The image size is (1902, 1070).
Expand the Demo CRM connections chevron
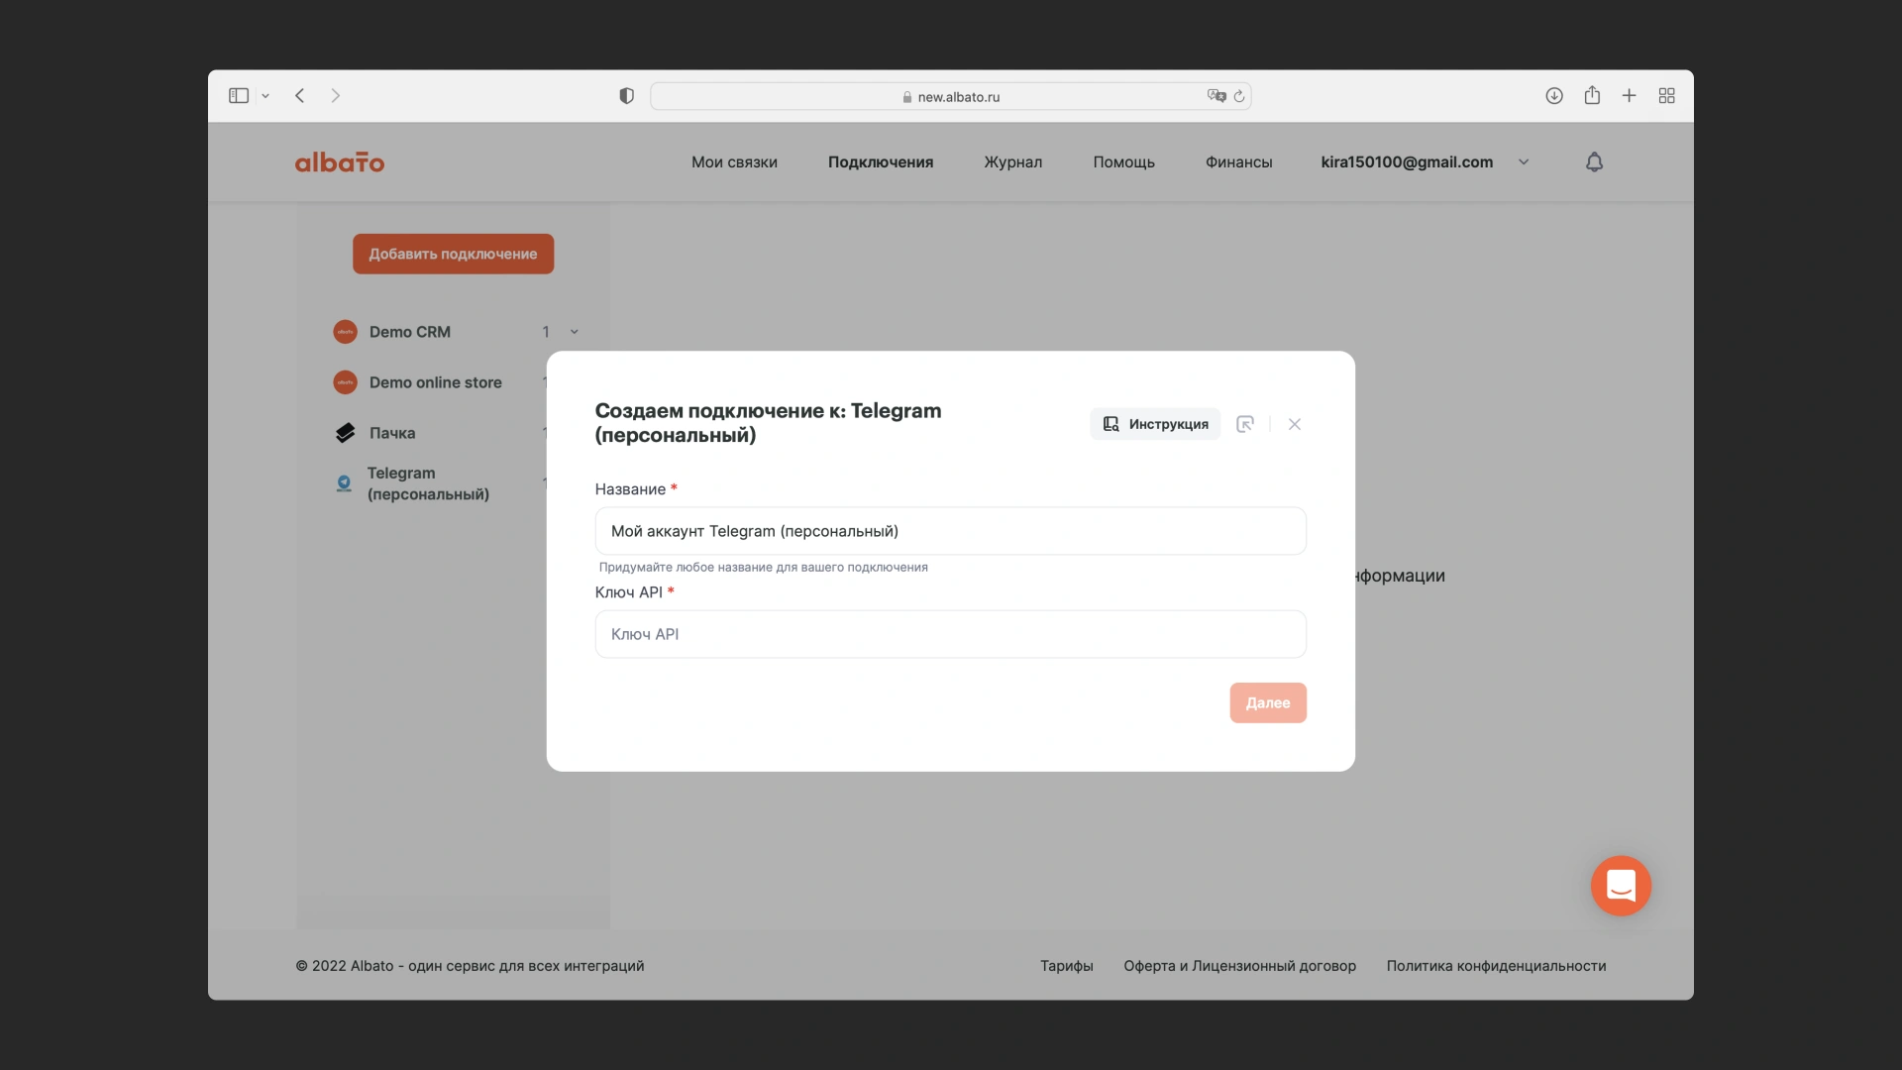click(575, 332)
